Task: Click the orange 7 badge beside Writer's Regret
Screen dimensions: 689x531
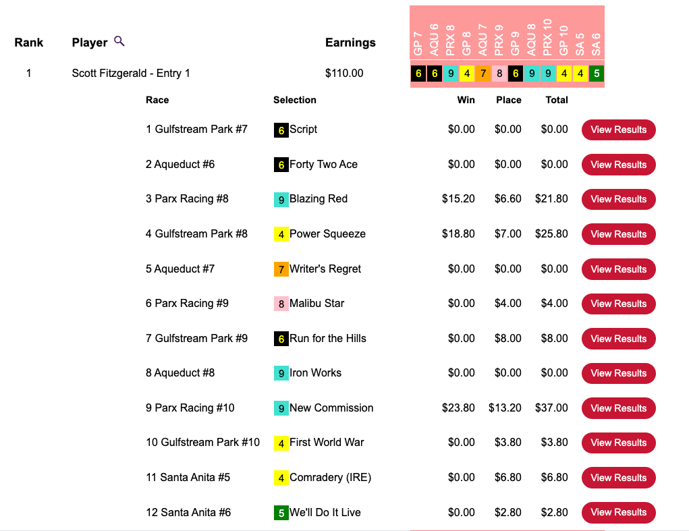Action: point(281,269)
